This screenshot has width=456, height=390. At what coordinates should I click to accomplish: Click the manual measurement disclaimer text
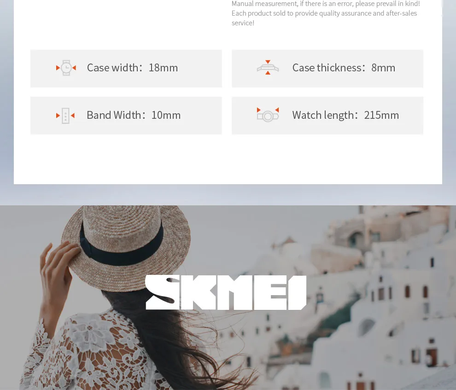point(326,13)
